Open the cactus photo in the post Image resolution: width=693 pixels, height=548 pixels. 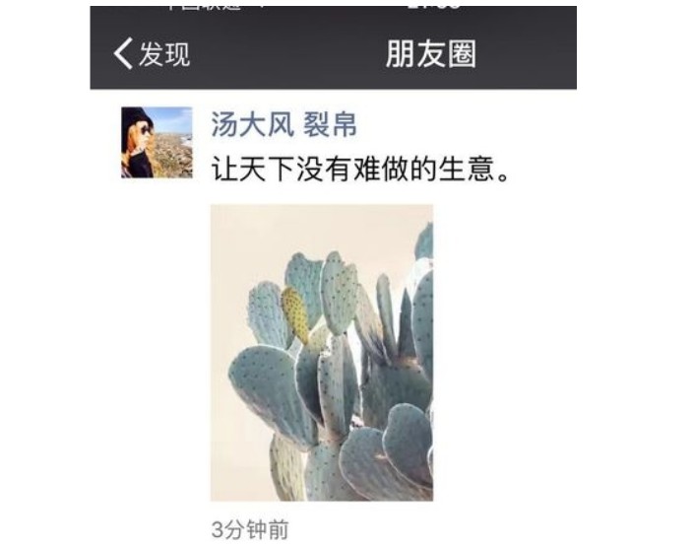[322, 353]
